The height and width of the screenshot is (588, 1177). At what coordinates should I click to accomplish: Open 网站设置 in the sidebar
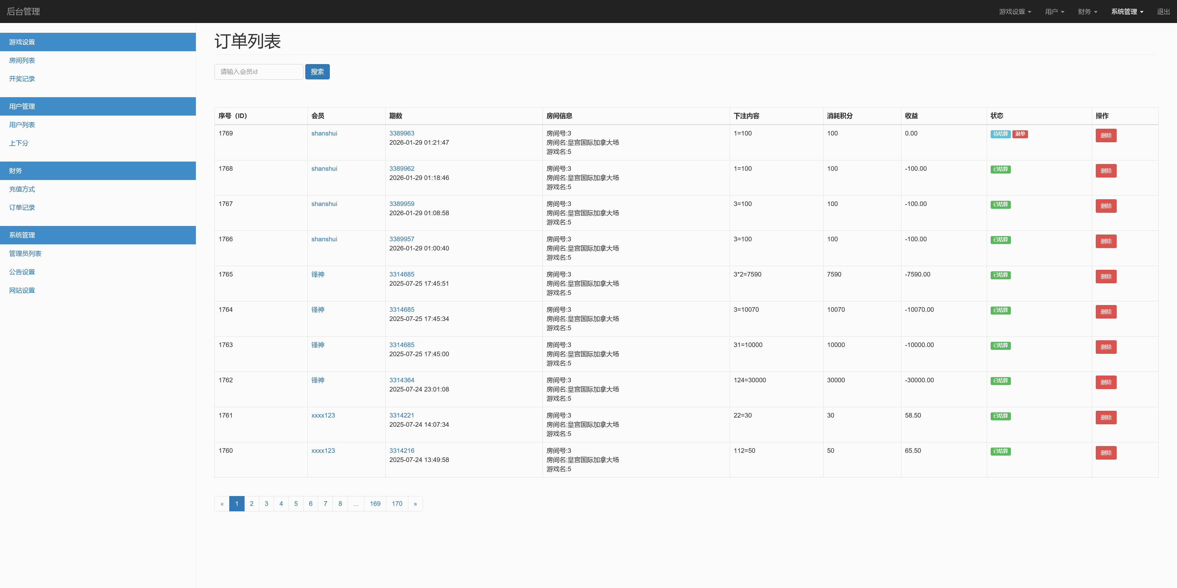pos(22,290)
